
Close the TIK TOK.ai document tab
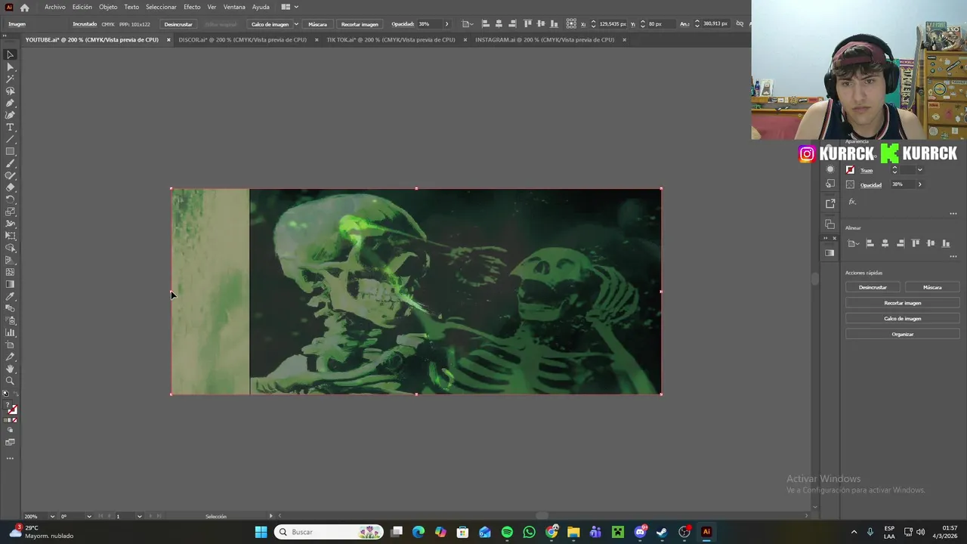(x=465, y=40)
